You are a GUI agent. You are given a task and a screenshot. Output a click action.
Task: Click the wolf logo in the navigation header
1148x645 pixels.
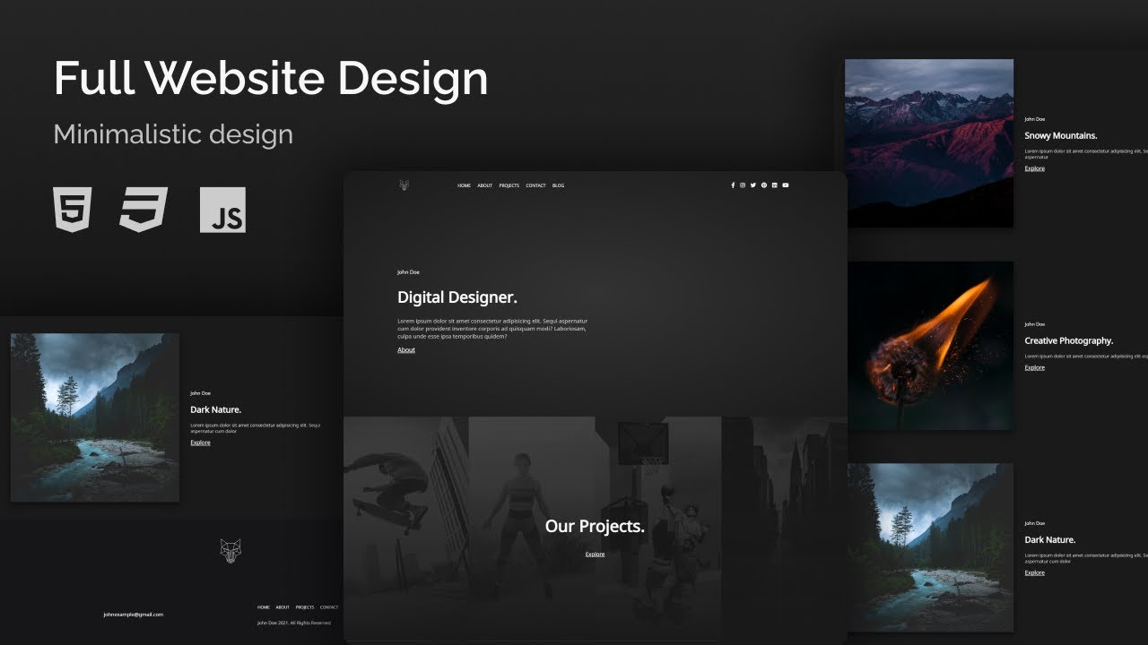click(x=404, y=185)
